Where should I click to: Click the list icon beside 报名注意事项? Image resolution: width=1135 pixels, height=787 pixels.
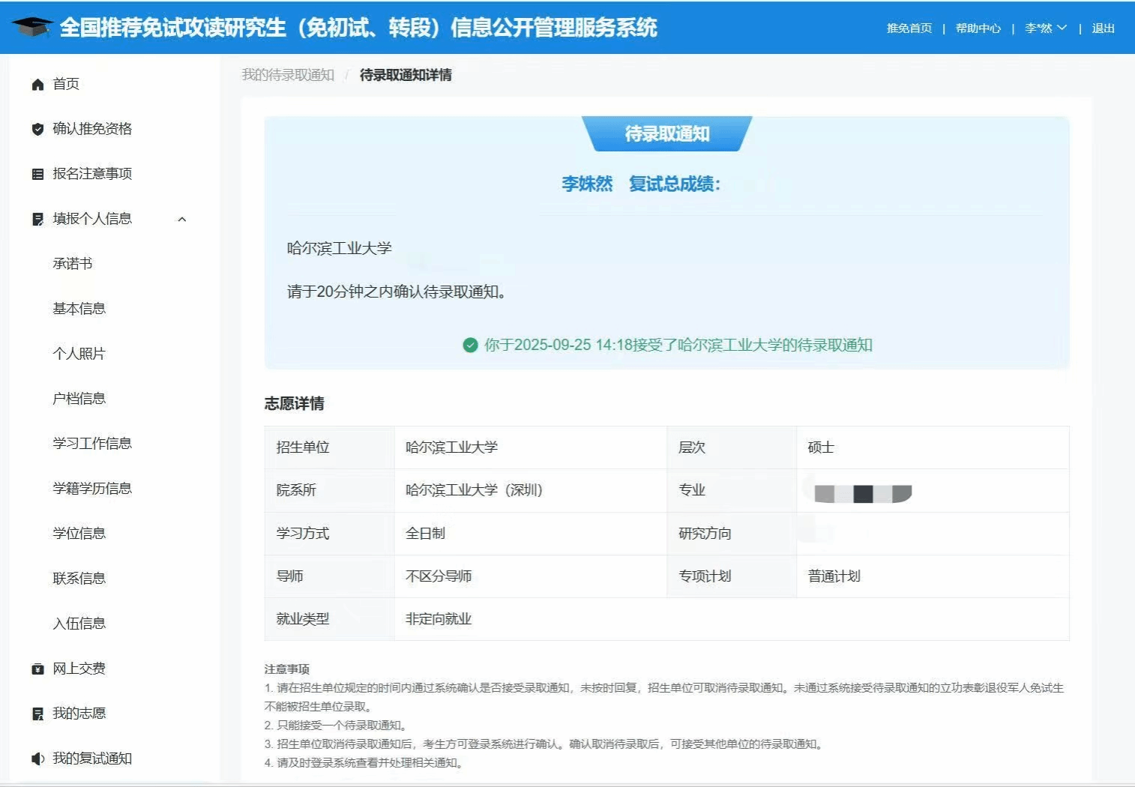[x=37, y=175]
